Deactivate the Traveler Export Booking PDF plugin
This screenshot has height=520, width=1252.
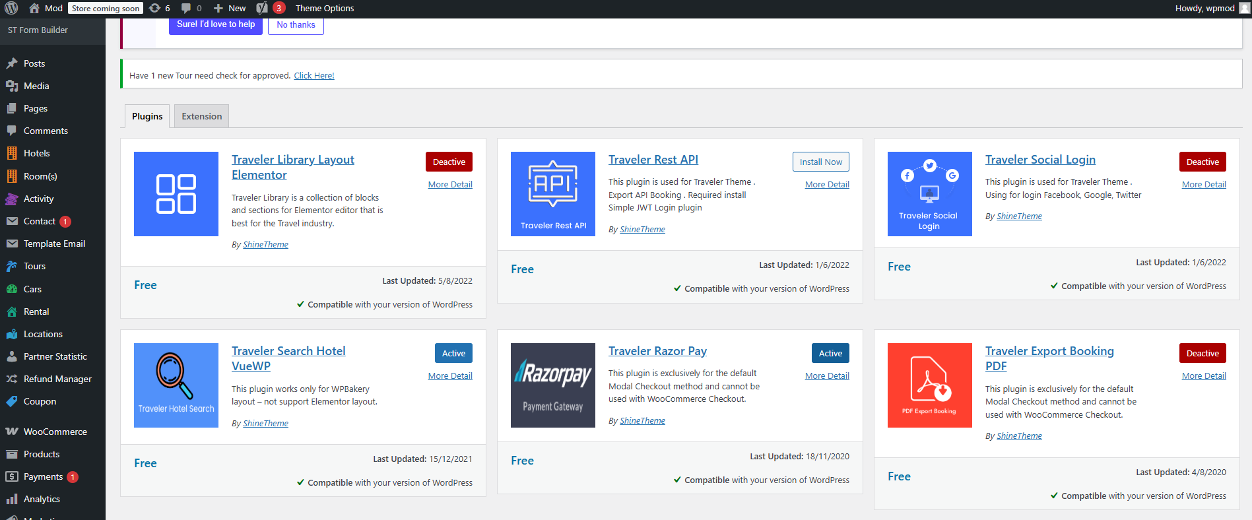pos(1203,353)
